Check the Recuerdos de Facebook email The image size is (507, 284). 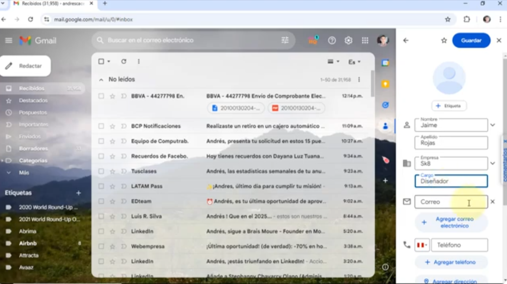(101, 156)
